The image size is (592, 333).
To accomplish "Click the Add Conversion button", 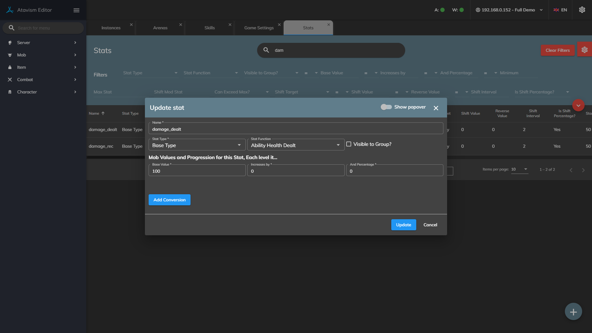I will tap(169, 200).
